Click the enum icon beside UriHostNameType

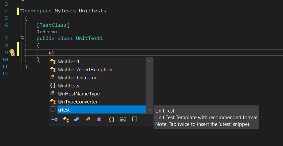(x=52, y=93)
